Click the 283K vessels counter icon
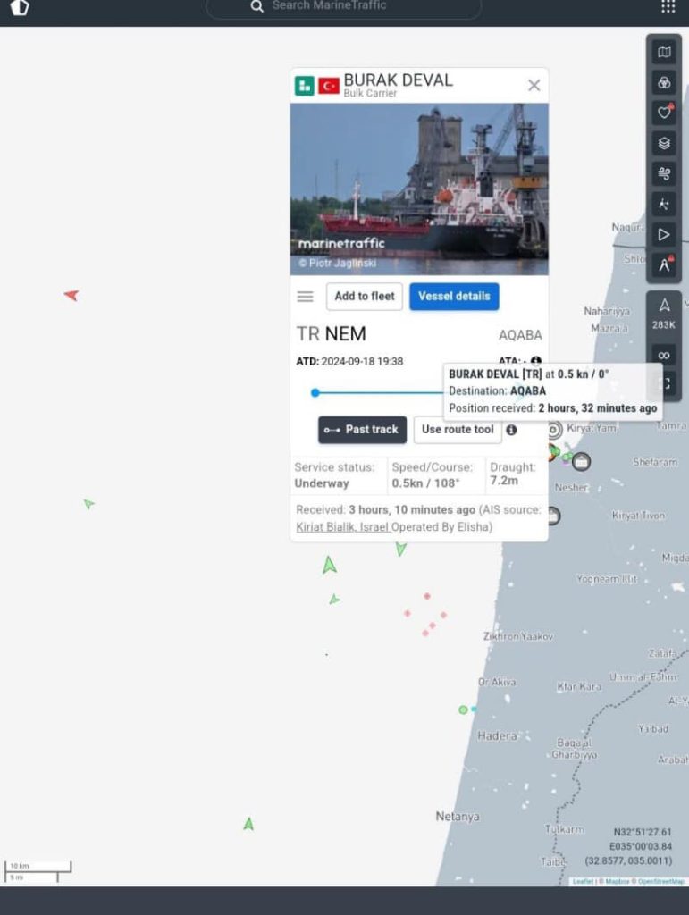 pyautogui.click(x=664, y=314)
